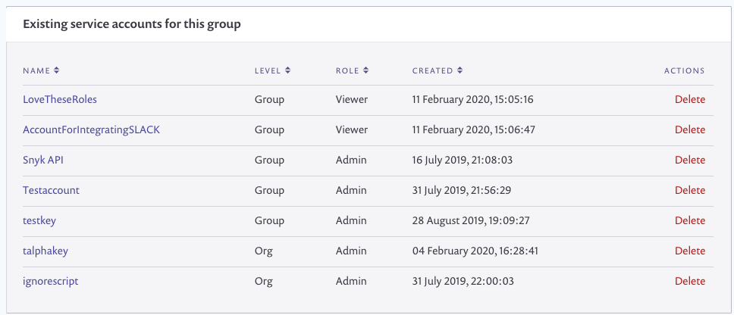Click the Existing service accounts heading
734x315 pixels.
[x=132, y=23]
